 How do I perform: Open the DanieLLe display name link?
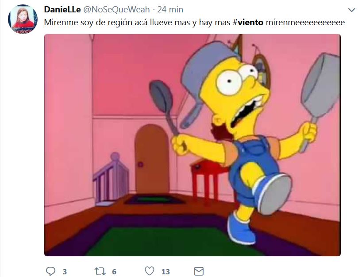click(x=62, y=10)
